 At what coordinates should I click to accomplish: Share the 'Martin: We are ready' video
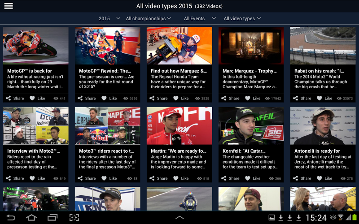click(x=158, y=178)
